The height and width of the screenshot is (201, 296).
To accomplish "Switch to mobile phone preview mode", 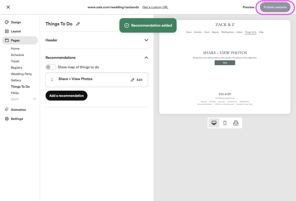I will (225, 123).
